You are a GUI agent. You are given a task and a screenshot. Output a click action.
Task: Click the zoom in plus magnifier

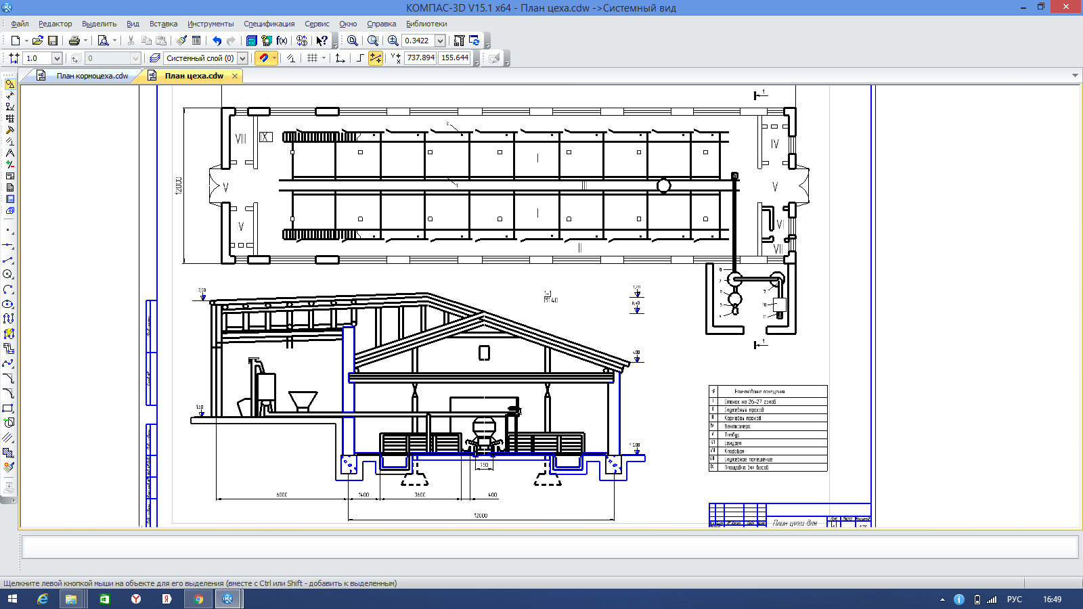pos(393,41)
